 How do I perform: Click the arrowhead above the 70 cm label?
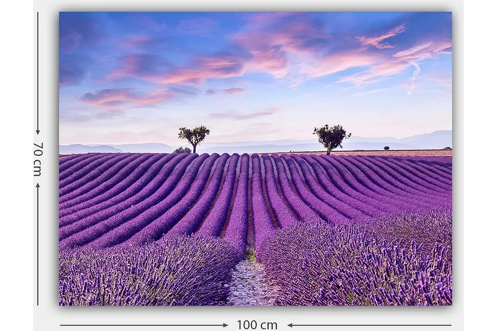pyautogui.click(x=38, y=131)
